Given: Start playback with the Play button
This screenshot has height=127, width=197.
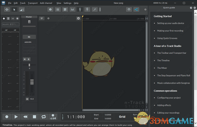Looking at the screenshot, I should point(16,117).
